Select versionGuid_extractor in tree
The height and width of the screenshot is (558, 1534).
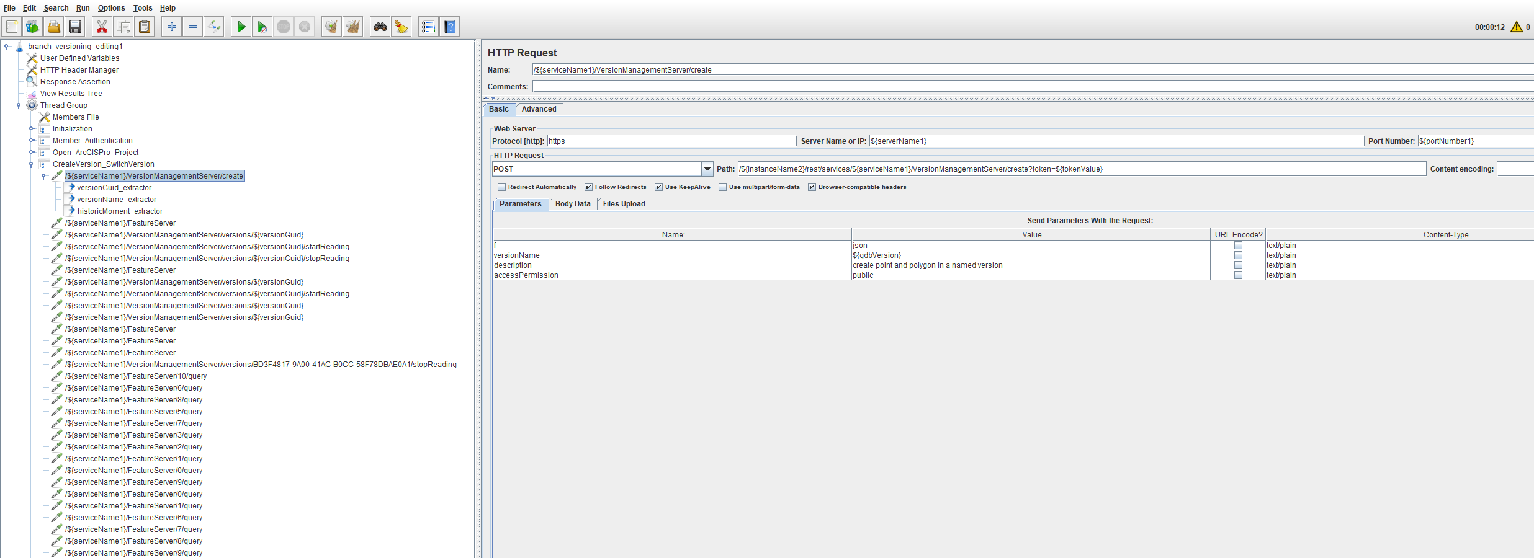[114, 188]
